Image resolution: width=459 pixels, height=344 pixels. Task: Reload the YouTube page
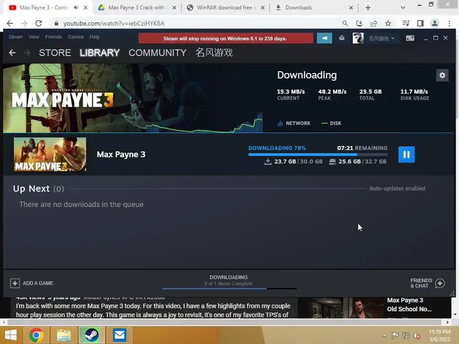point(39,23)
